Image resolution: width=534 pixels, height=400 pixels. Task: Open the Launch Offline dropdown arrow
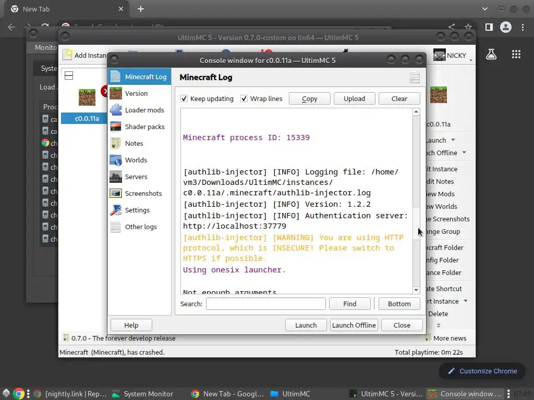click(x=464, y=153)
